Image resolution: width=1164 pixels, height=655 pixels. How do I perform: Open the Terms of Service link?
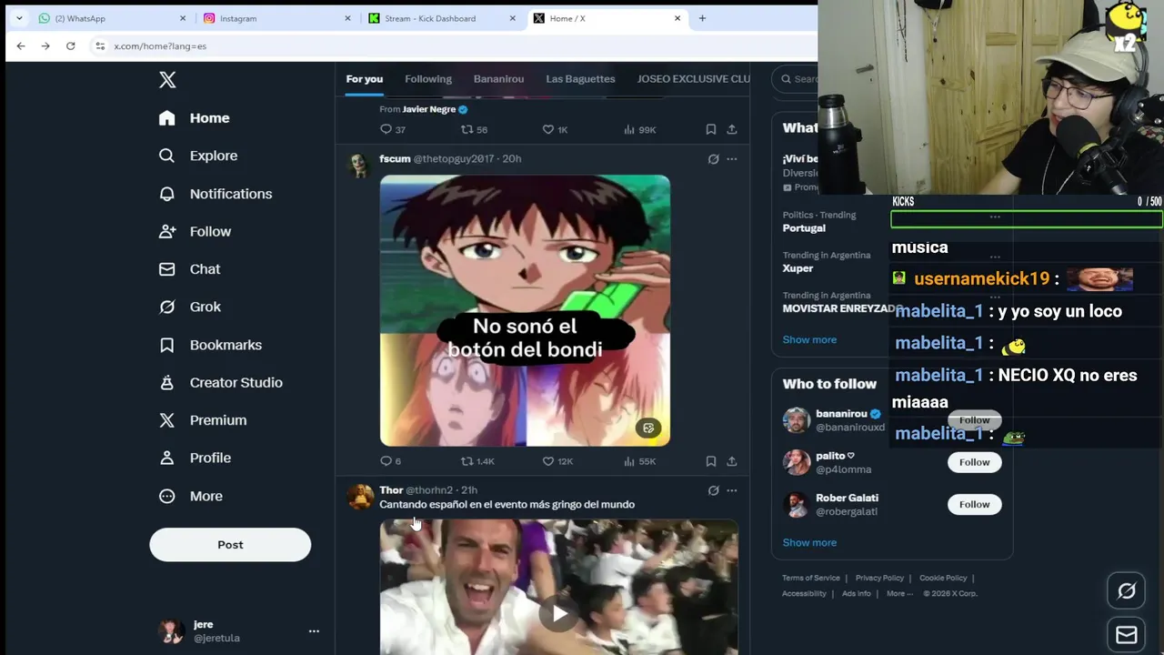pos(811,578)
